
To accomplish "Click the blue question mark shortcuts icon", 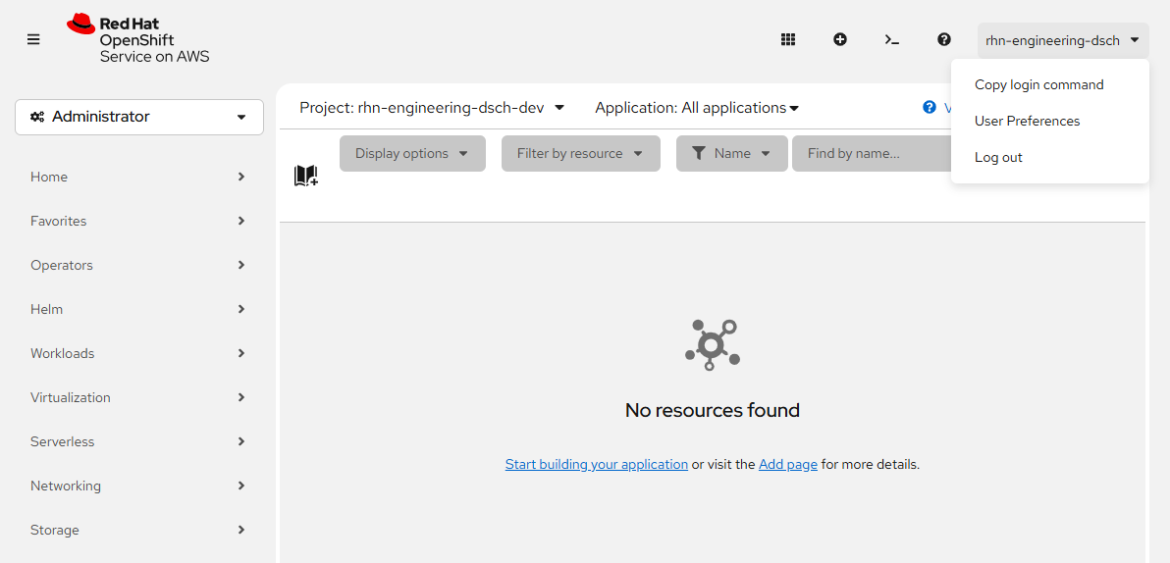I will pyautogui.click(x=930, y=108).
